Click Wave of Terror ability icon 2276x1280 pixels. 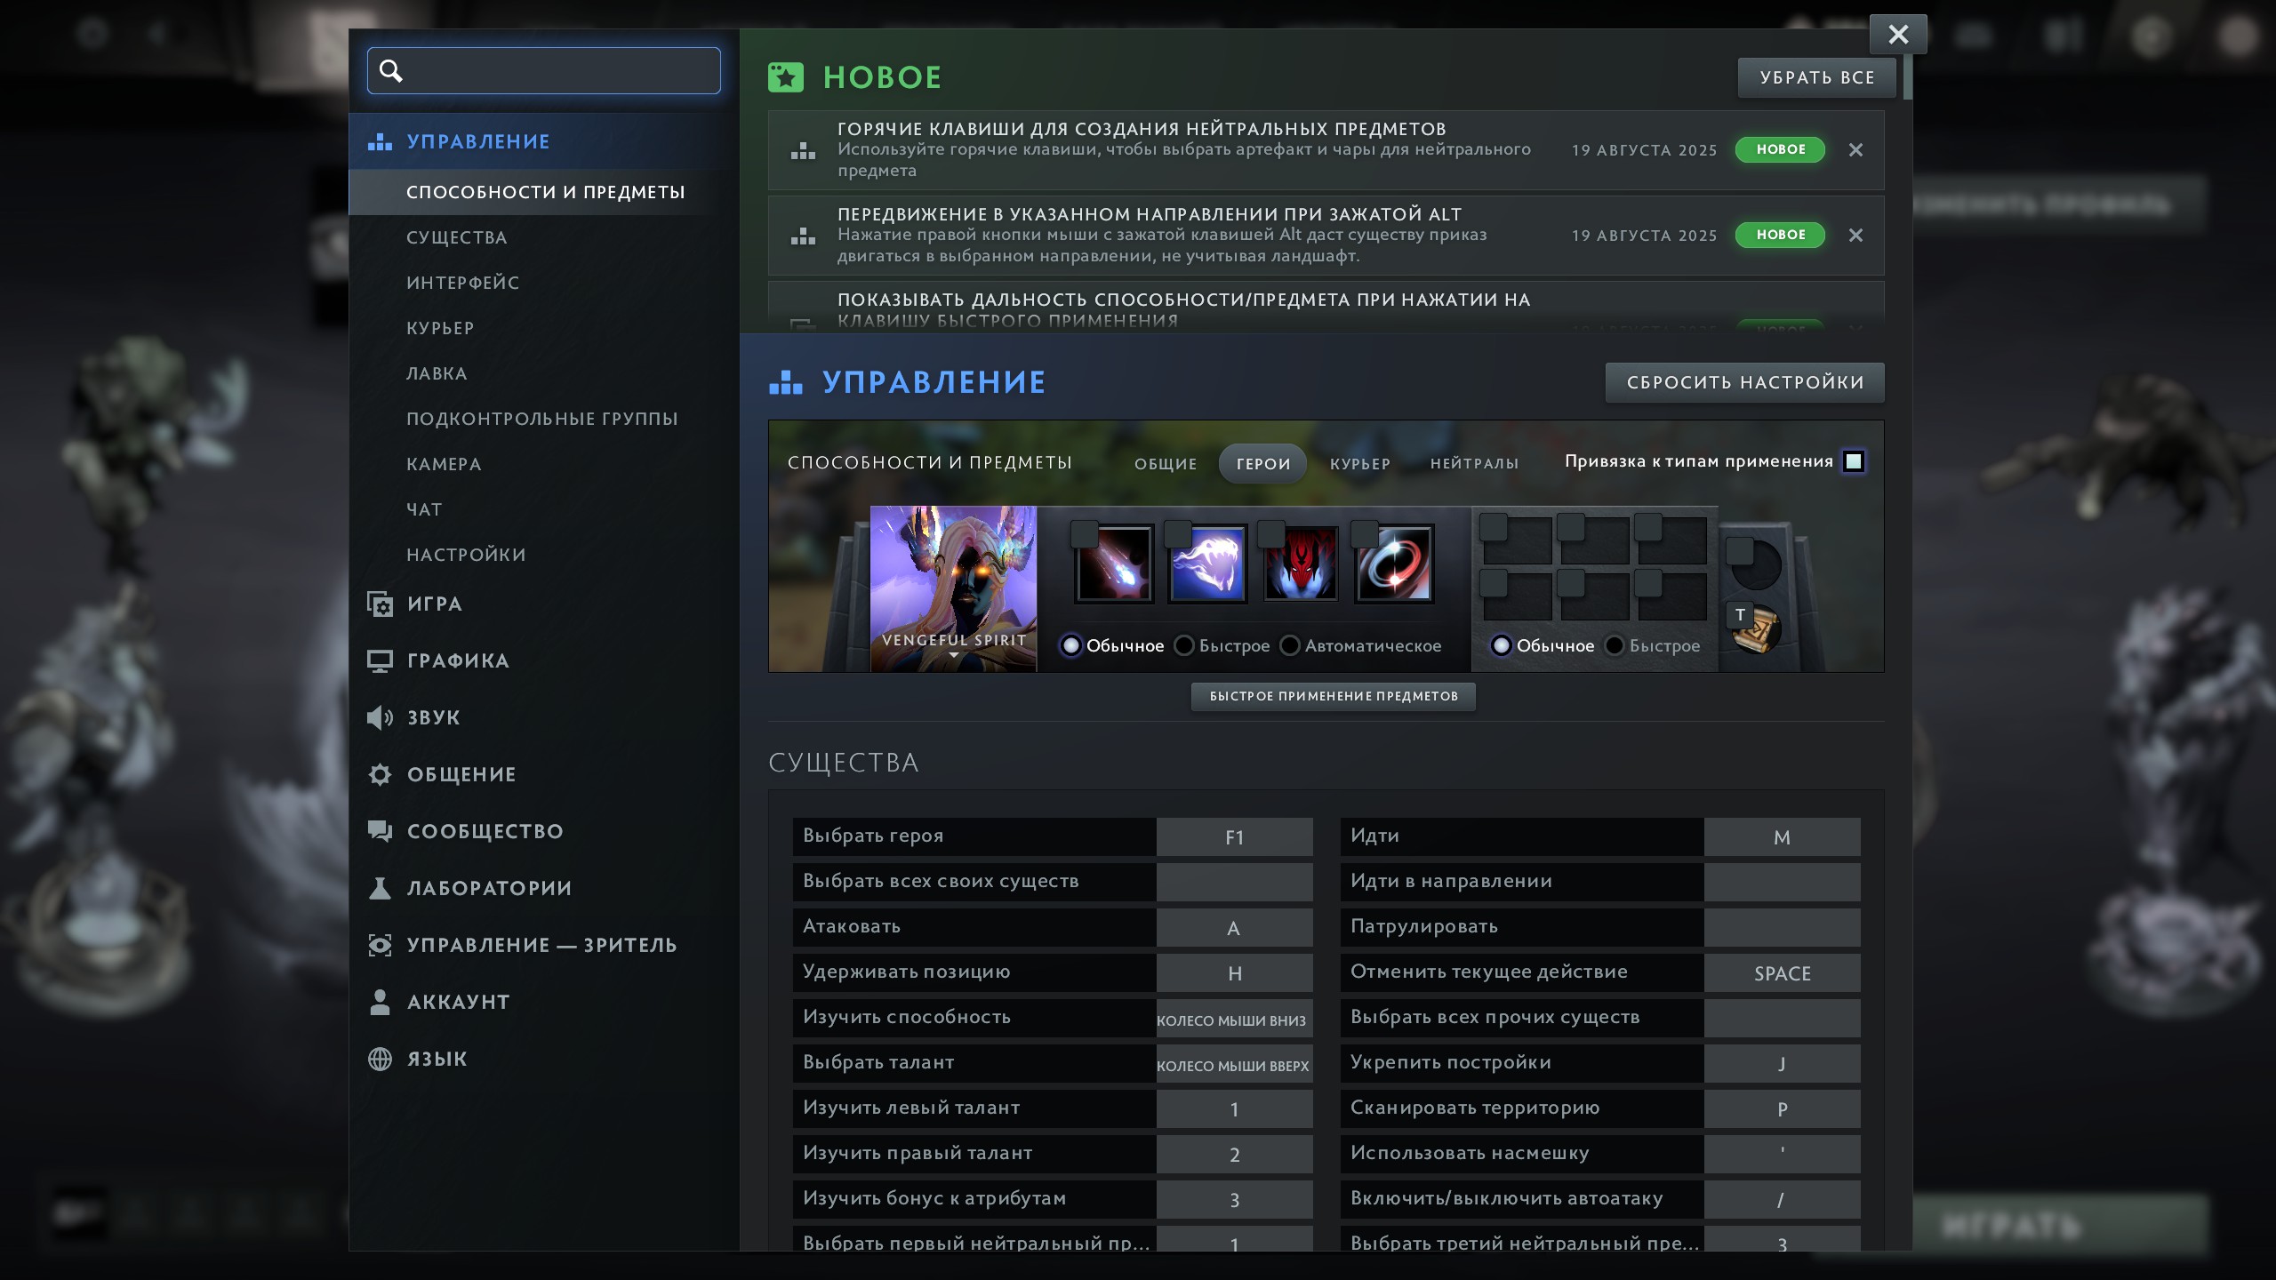tap(1207, 564)
